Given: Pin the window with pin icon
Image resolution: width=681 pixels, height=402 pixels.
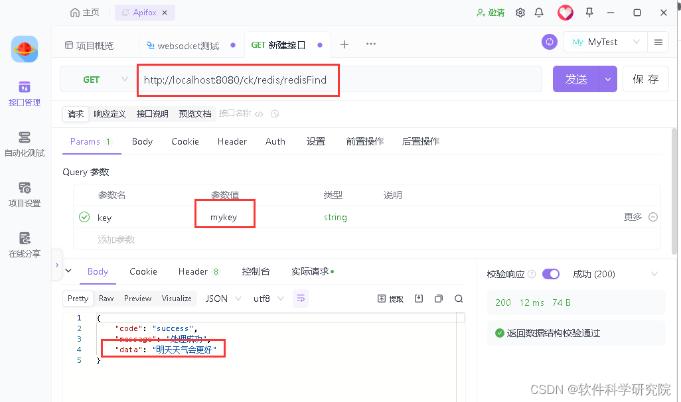Looking at the screenshot, I should click(x=589, y=13).
